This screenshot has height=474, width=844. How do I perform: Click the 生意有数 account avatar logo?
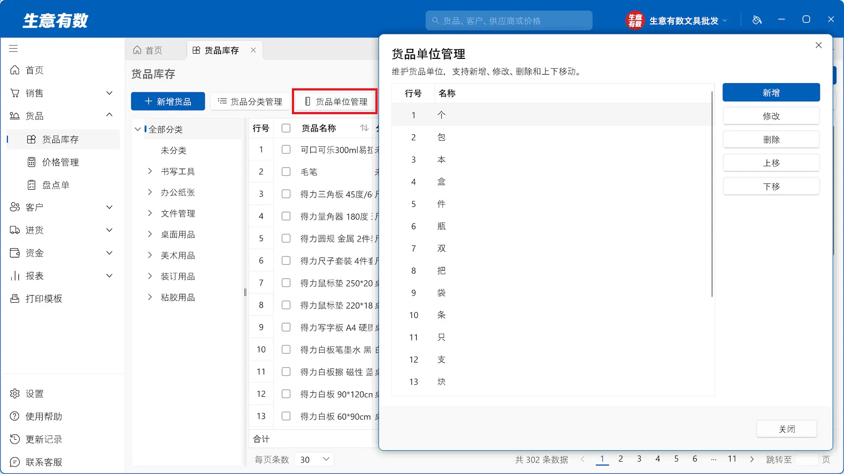tap(635, 20)
